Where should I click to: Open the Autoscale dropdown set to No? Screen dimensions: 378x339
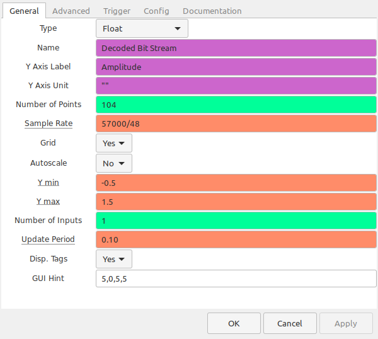pos(114,163)
